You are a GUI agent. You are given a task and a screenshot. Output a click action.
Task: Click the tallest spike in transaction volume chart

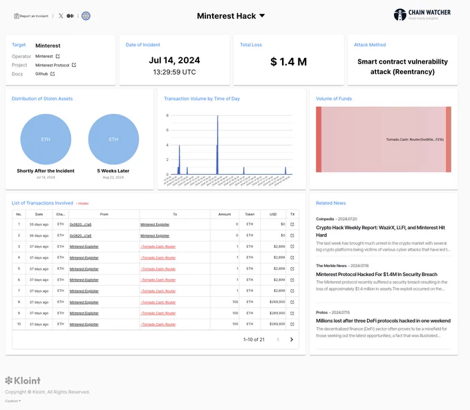[x=217, y=145]
